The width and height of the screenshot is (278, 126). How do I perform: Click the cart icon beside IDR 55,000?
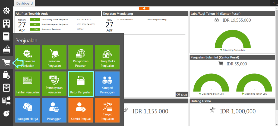[221, 63]
